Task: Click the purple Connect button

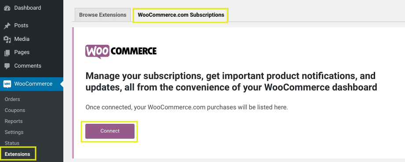Action: 110,131
